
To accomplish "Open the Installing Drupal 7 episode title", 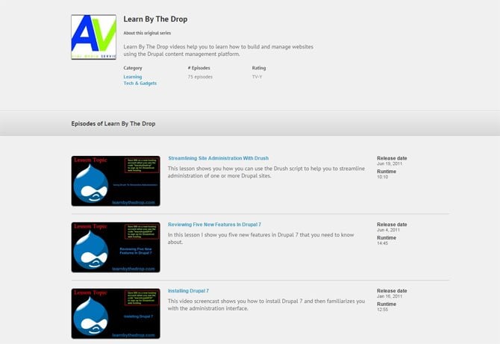I will click(x=188, y=290).
